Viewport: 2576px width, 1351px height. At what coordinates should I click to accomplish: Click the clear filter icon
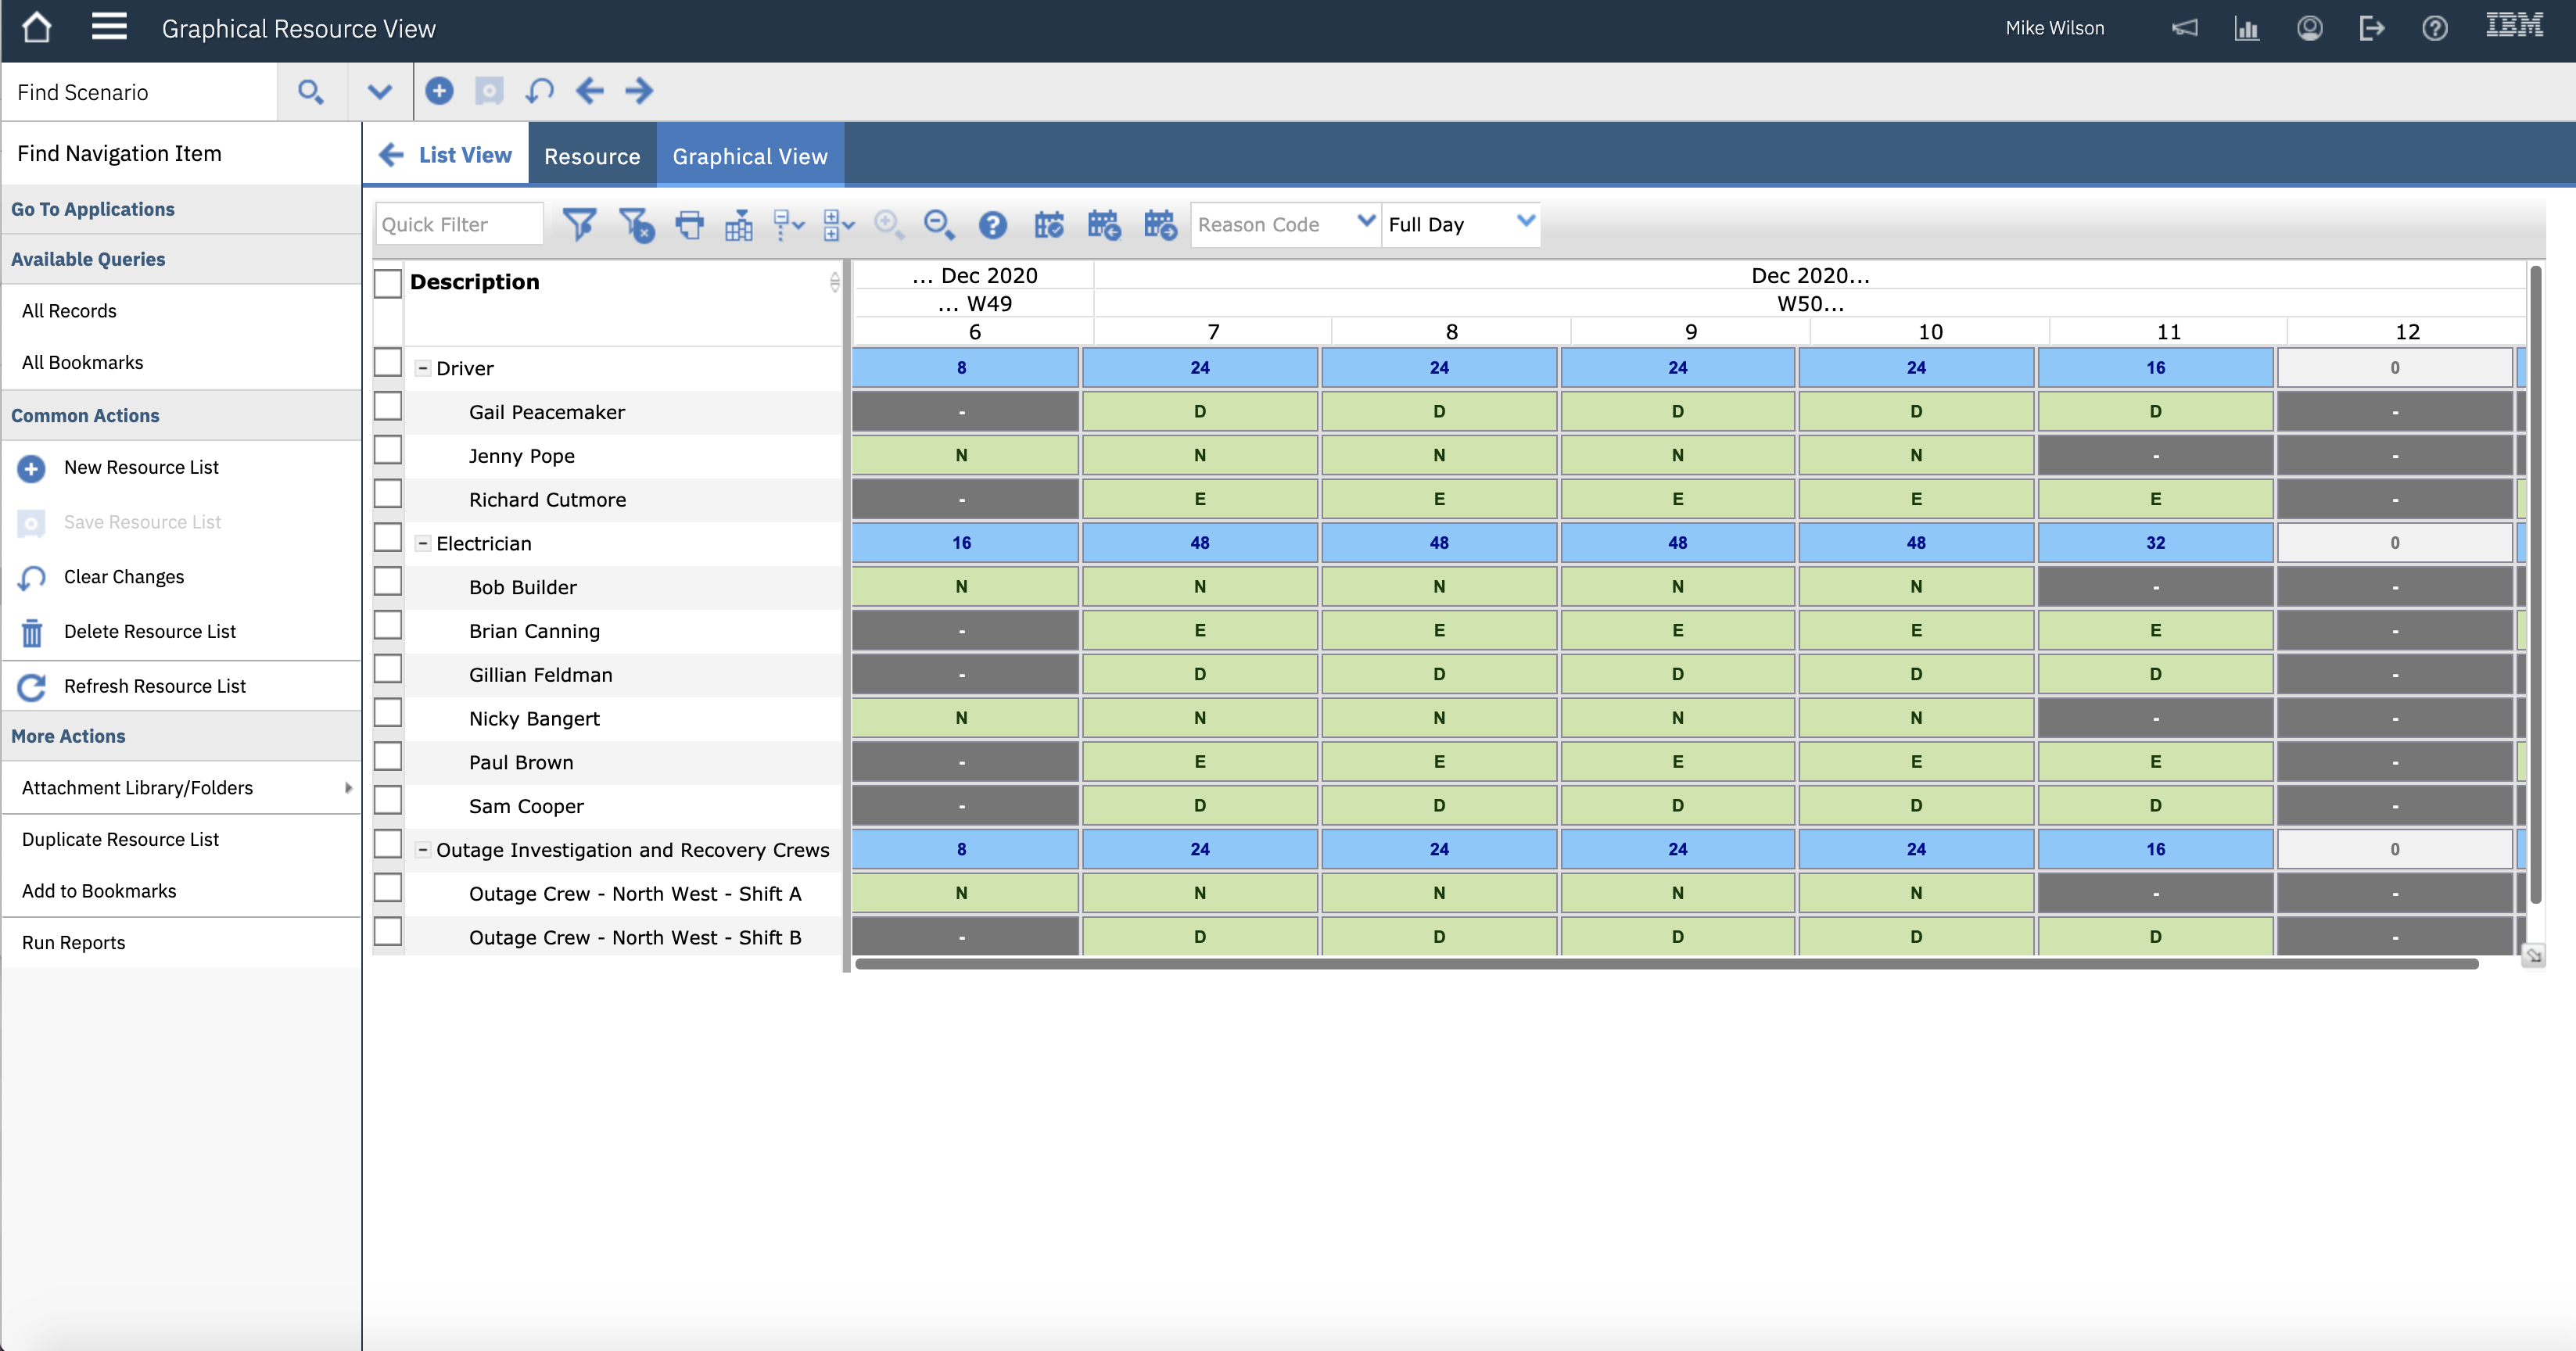[x=636, y=224]
